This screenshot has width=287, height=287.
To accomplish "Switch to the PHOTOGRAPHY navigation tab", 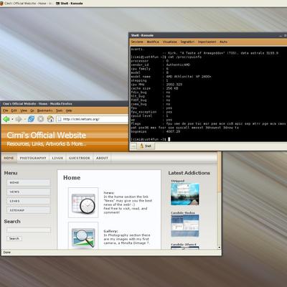I will tap(33, 158).
